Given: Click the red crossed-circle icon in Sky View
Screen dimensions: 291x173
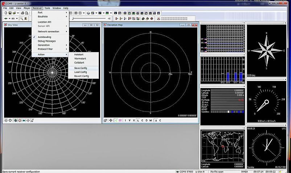Looking at the screenshot, I should [20, 120].
